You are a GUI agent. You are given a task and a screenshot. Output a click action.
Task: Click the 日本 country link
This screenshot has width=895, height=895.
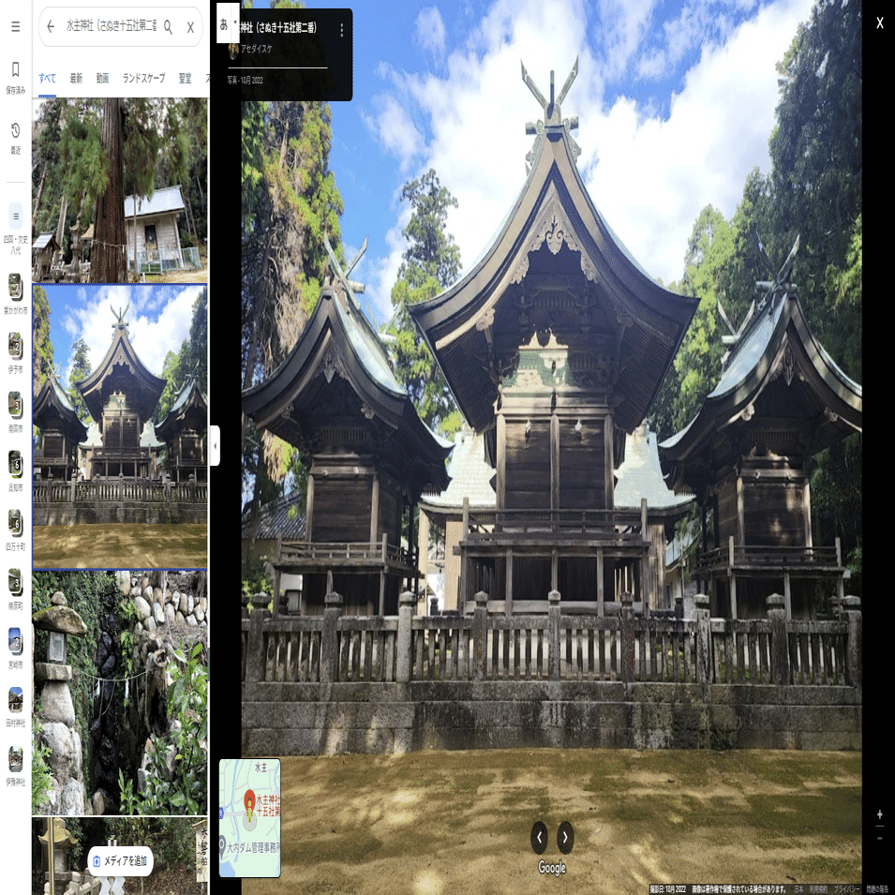tap(798, 888)
